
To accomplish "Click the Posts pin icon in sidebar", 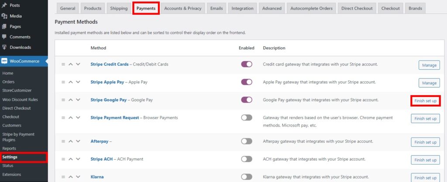I will (4, 5).
